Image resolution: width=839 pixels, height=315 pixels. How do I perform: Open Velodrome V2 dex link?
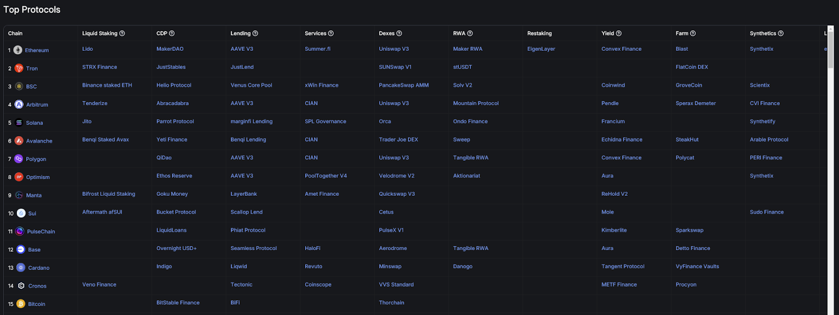[396, 176]
